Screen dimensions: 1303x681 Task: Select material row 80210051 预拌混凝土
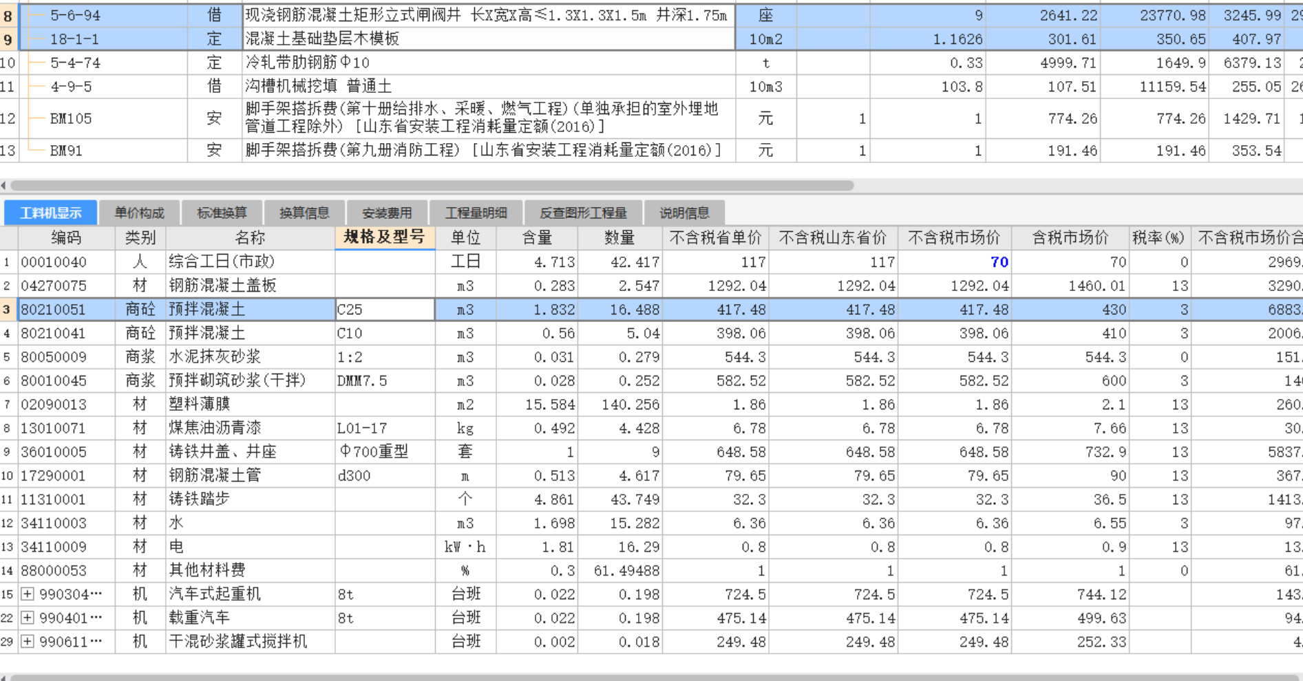coord(651,310)
